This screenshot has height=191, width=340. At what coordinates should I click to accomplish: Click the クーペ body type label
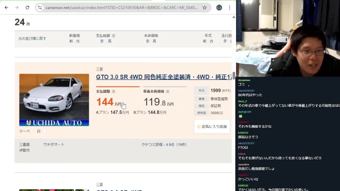24,131
